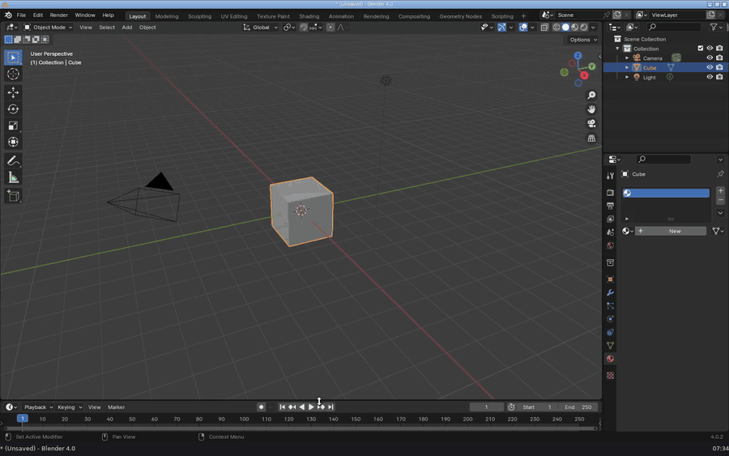The width and height of the screenshot is (729, 456).
Task: Select the Measure tool
Action: pyautogui.click(x=13, y=178)
